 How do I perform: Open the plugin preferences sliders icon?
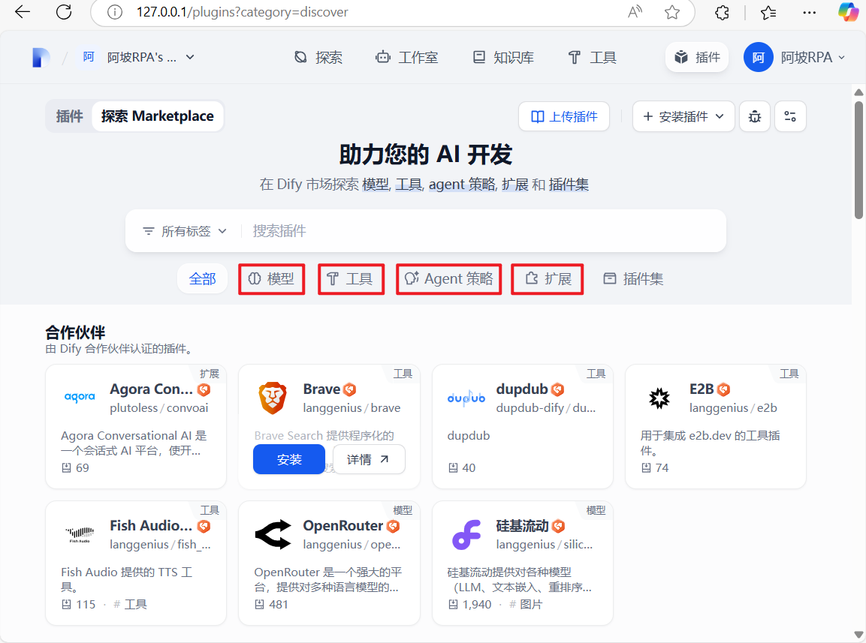coord(790,116)
